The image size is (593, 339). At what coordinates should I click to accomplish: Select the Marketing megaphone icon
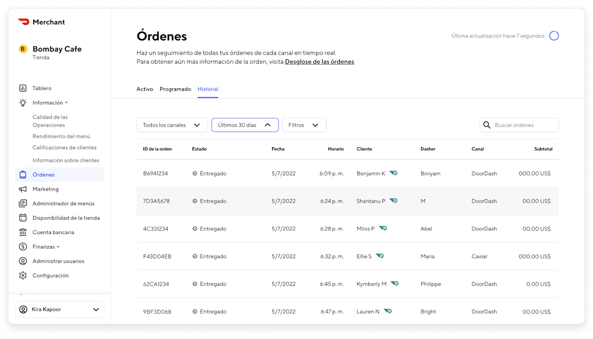coord(22,189)
